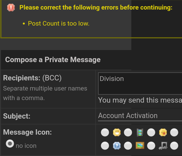
Task: Click the 'Compose a Private Message' heading
Action: click(53, 60)
